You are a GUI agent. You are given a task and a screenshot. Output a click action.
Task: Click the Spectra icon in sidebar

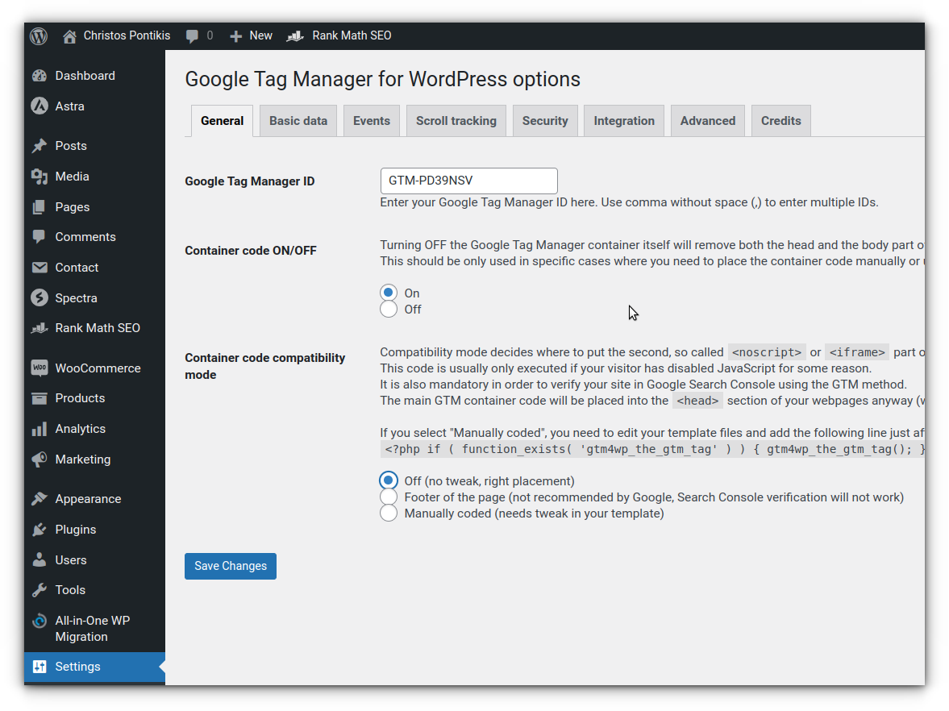click(40, 297)
